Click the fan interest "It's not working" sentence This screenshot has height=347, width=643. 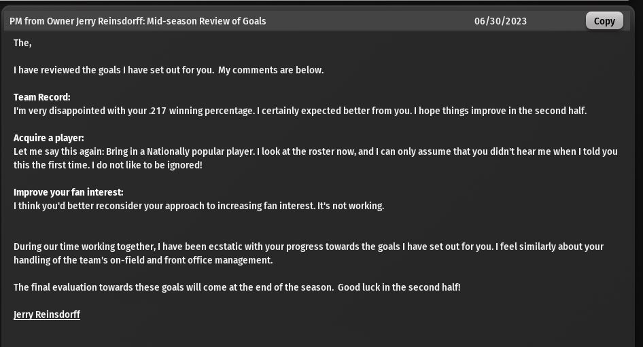pyautogui.click(x=351, y=206)
